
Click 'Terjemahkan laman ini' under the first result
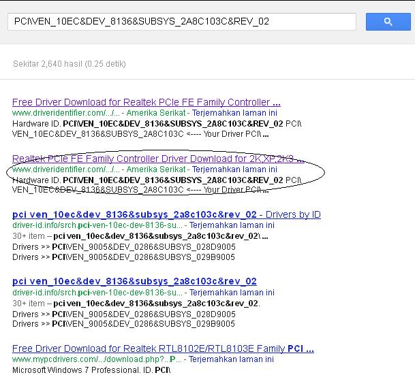click(234, 113)
